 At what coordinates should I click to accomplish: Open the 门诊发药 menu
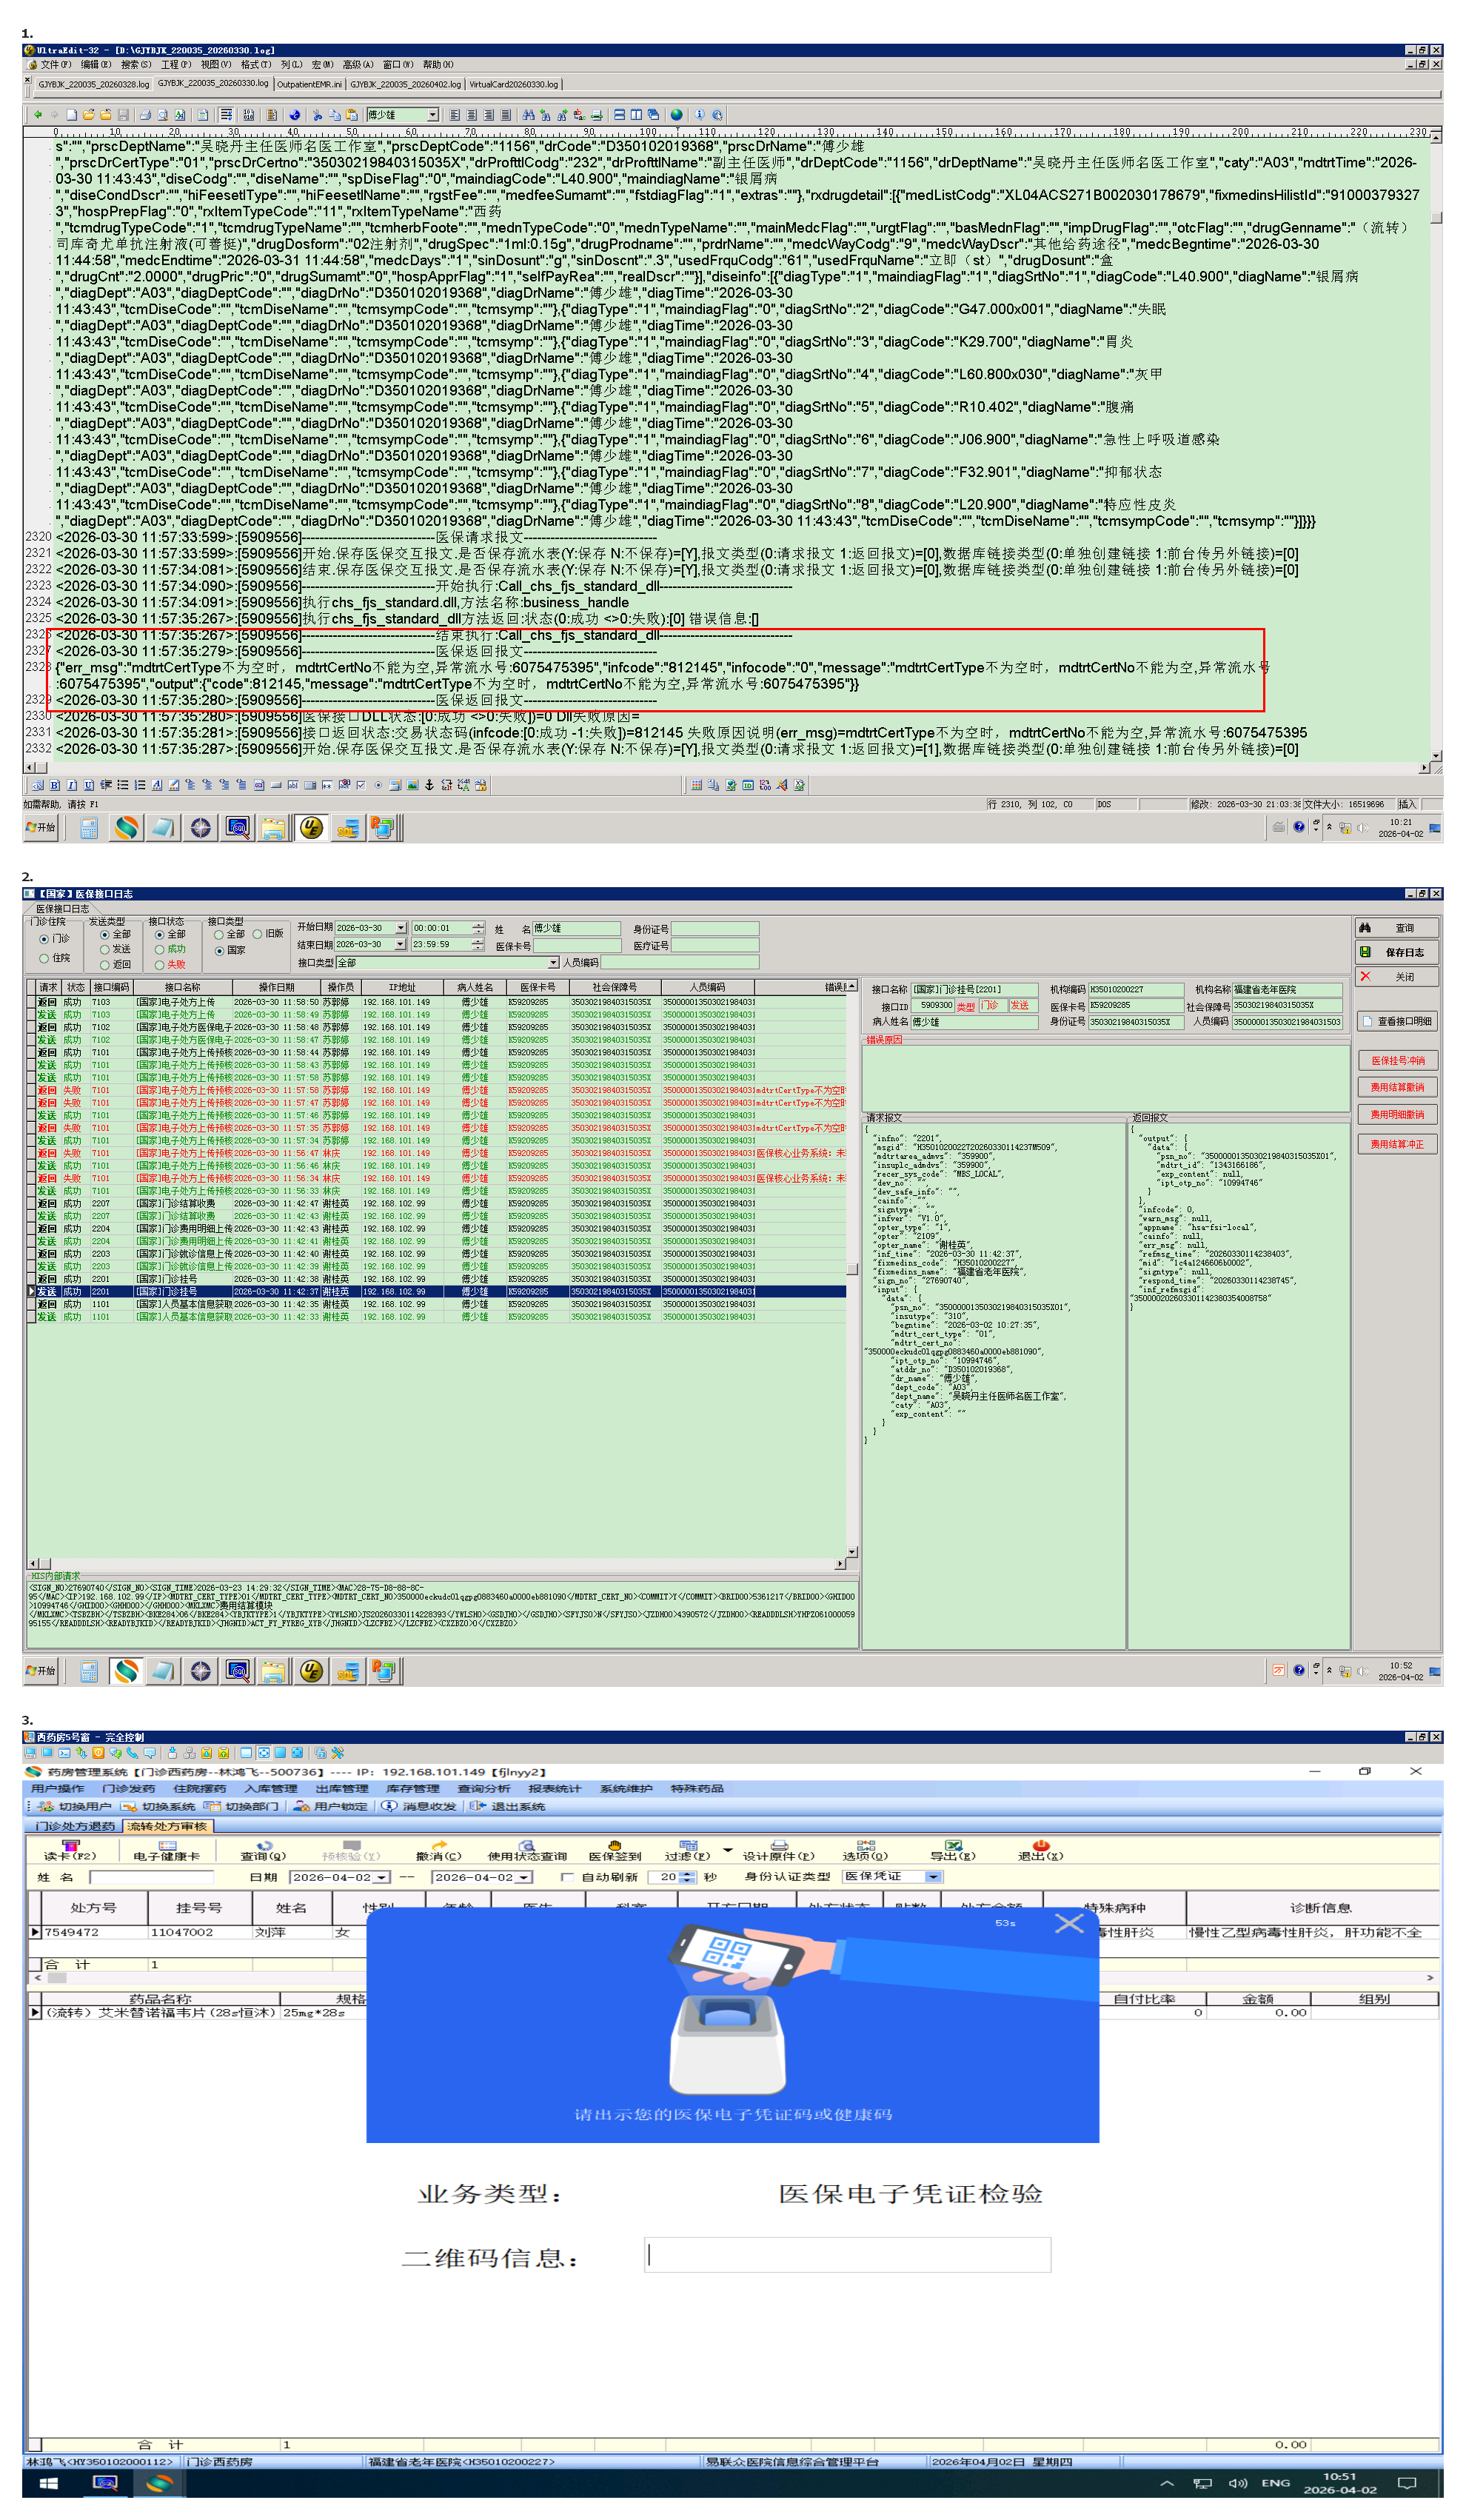pyautogui.click(x=128, y=1788)
